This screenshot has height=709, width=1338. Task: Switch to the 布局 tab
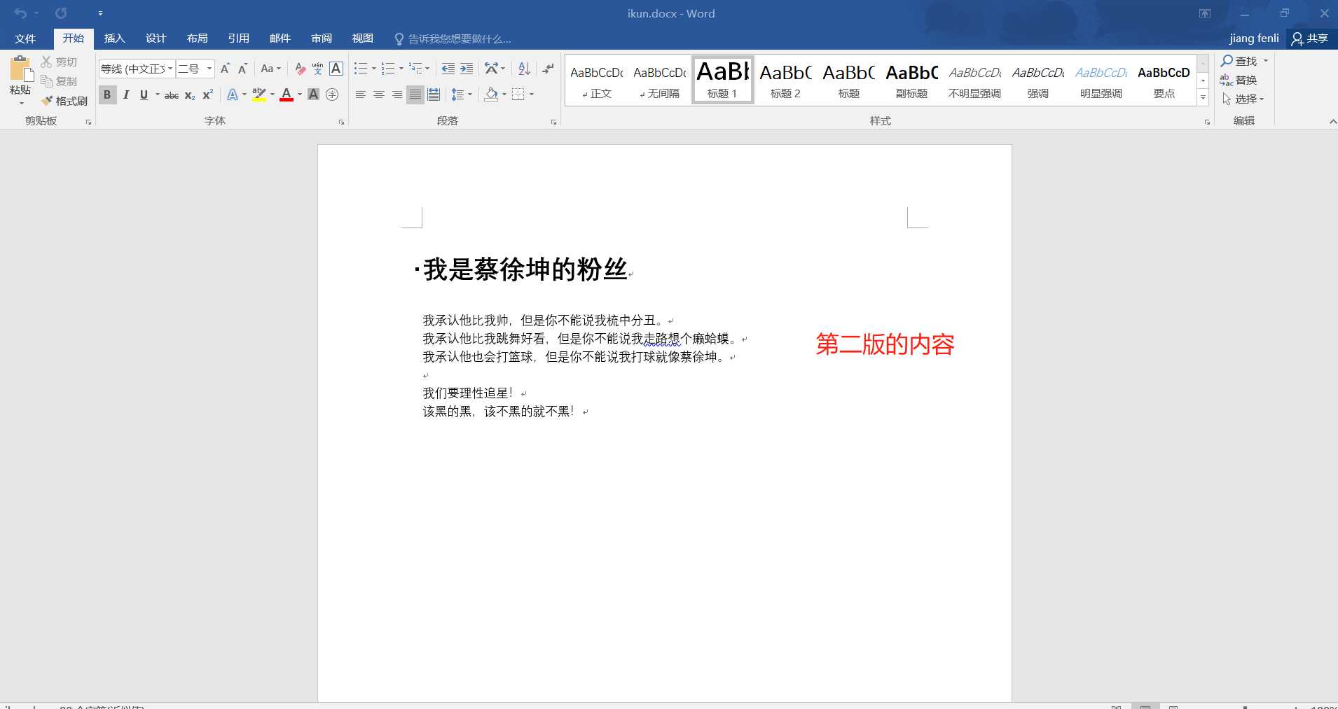click(197, 38)
